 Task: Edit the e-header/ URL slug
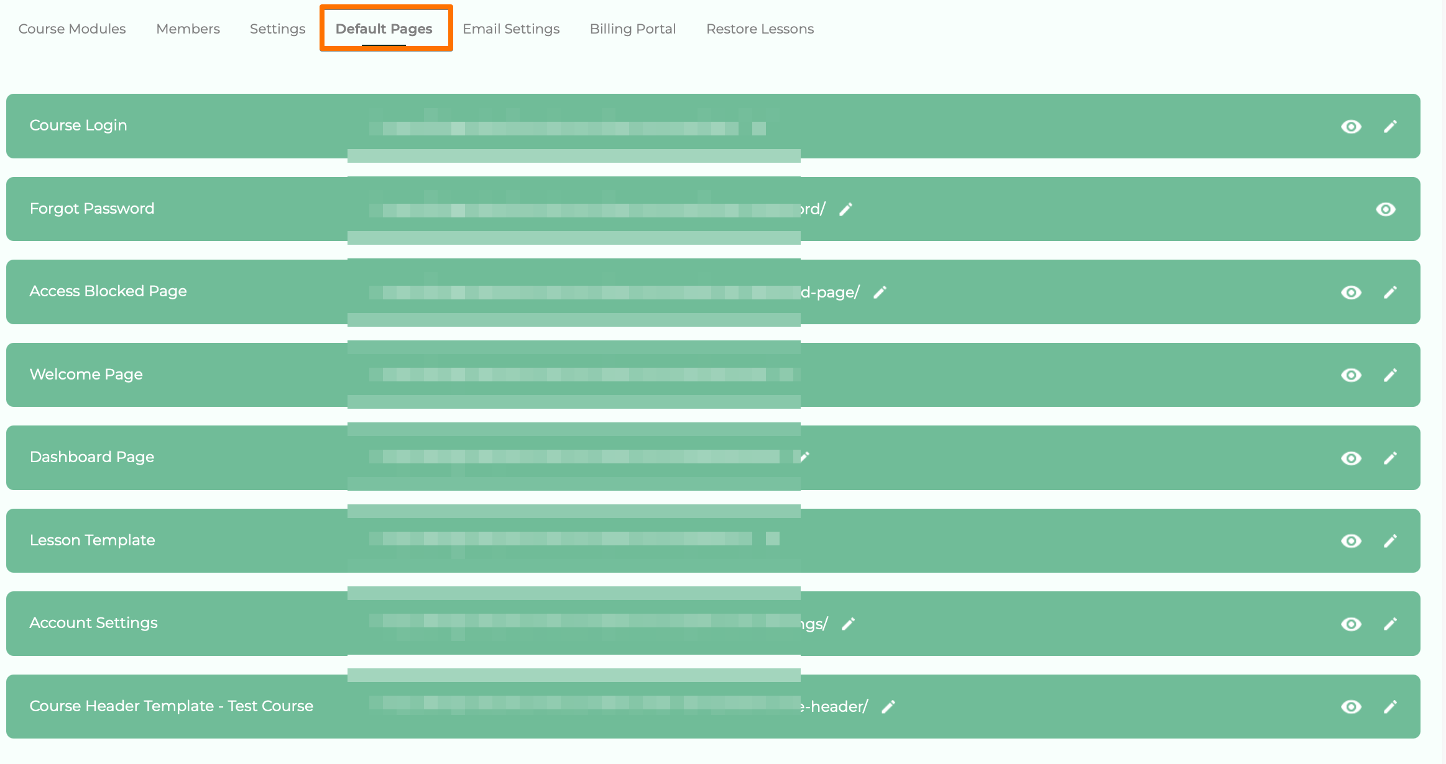[888, 707]
